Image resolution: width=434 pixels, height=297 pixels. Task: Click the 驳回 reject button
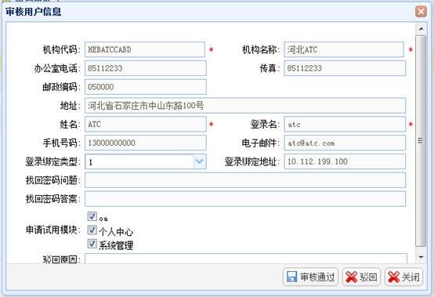(361, 277)
